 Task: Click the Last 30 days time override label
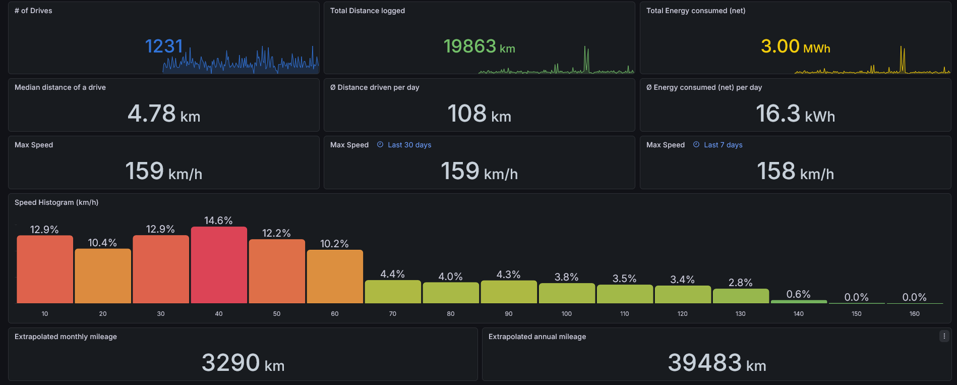click(409, 145)
